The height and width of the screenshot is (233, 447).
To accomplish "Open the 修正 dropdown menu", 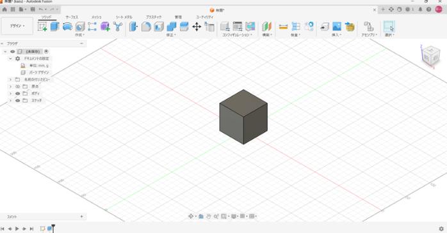I will 171,34.
